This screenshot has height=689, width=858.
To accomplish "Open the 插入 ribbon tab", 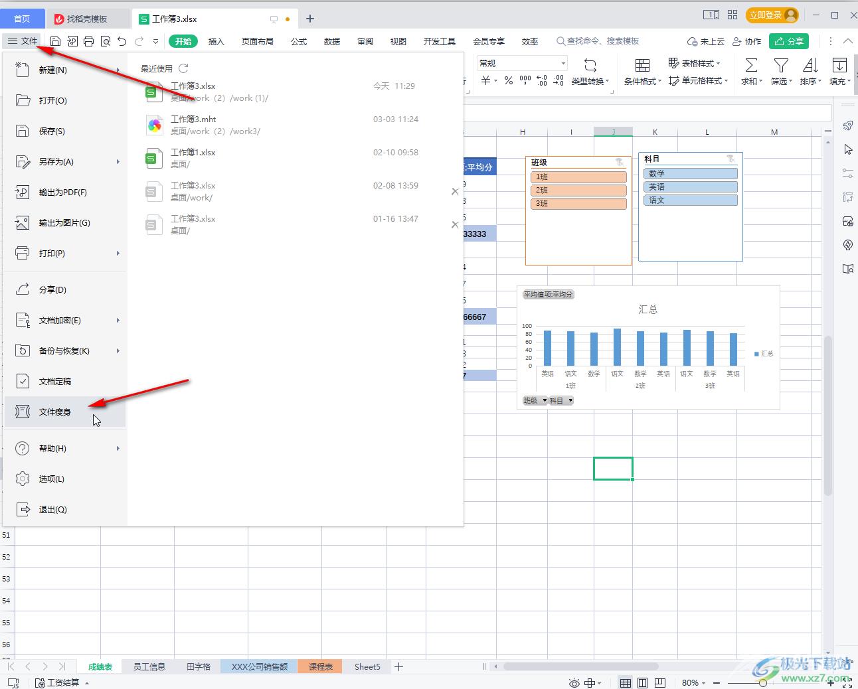I will click(x=216, y=41).
